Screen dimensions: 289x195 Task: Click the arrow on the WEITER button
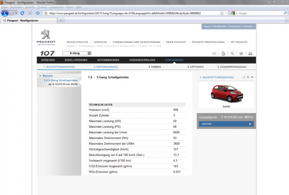click(250, 124)
